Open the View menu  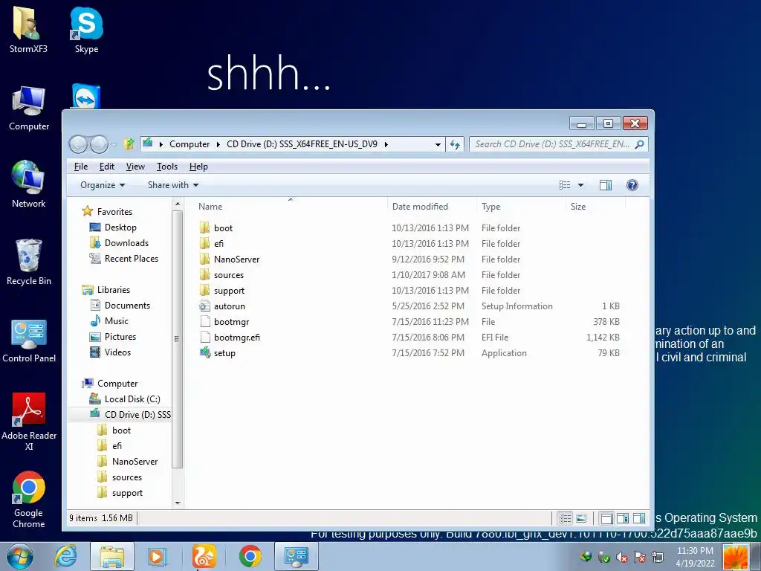[x=135, y=167]
